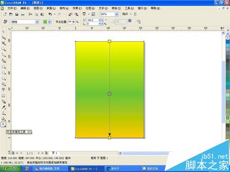Click the Paste icon

coord(42,15)
